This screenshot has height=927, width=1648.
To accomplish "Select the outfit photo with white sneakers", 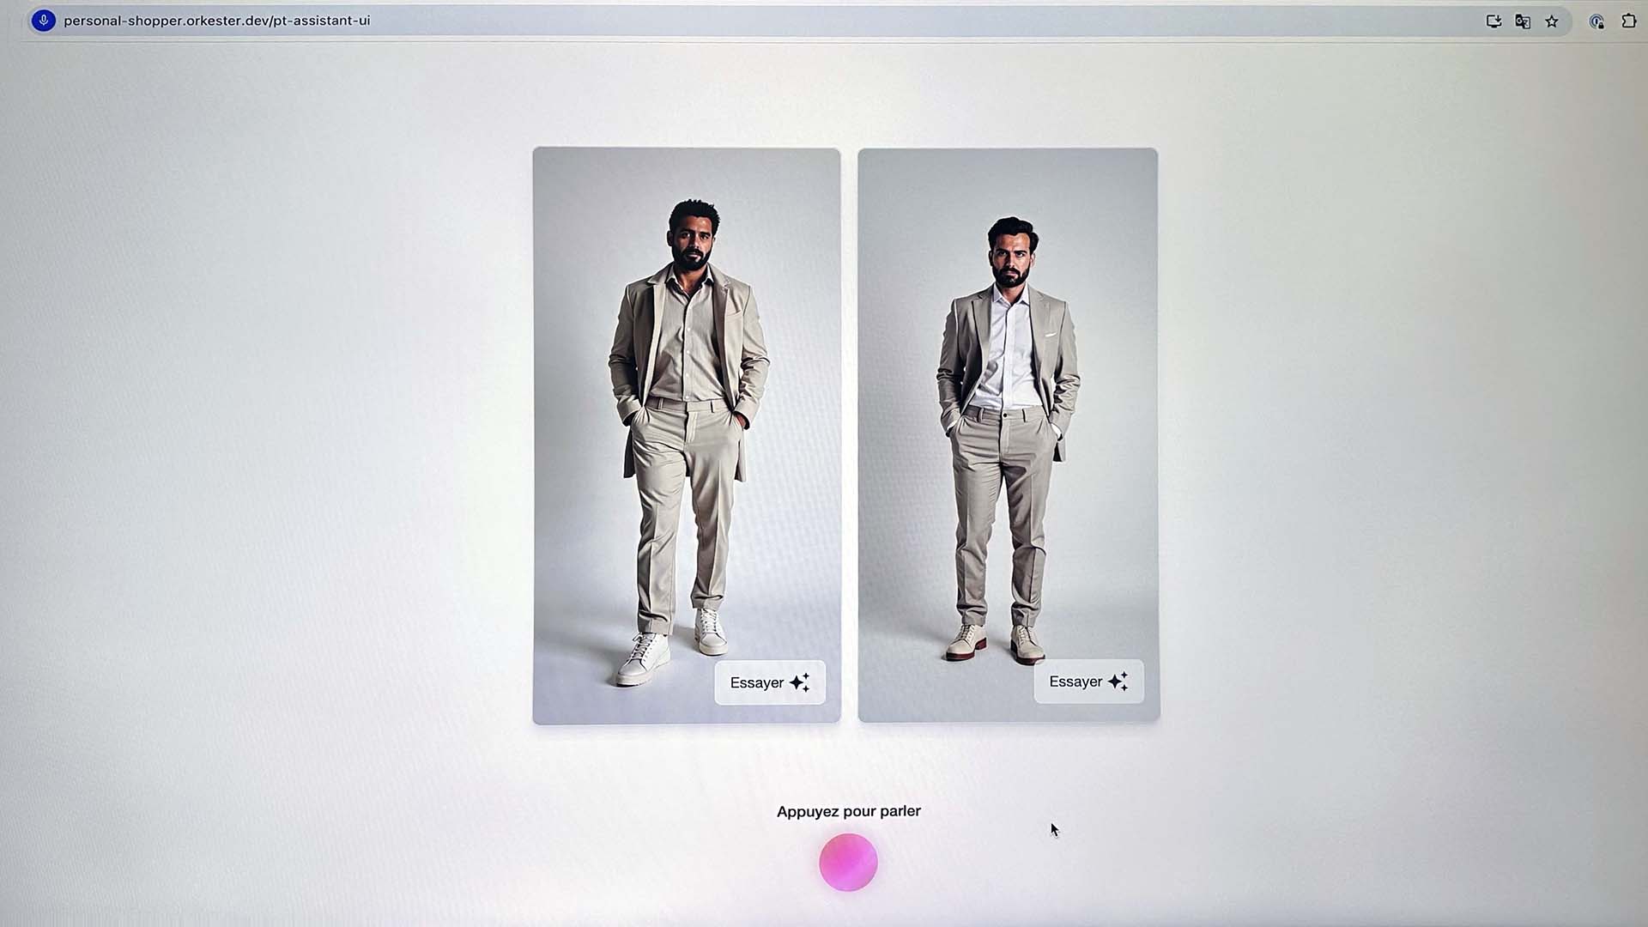I will coord(687,436).
